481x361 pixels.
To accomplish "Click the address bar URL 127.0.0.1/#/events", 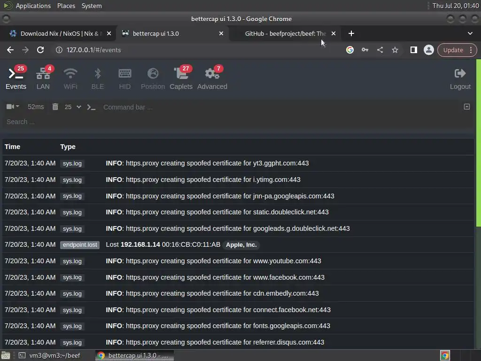I will tap(93, 50).
